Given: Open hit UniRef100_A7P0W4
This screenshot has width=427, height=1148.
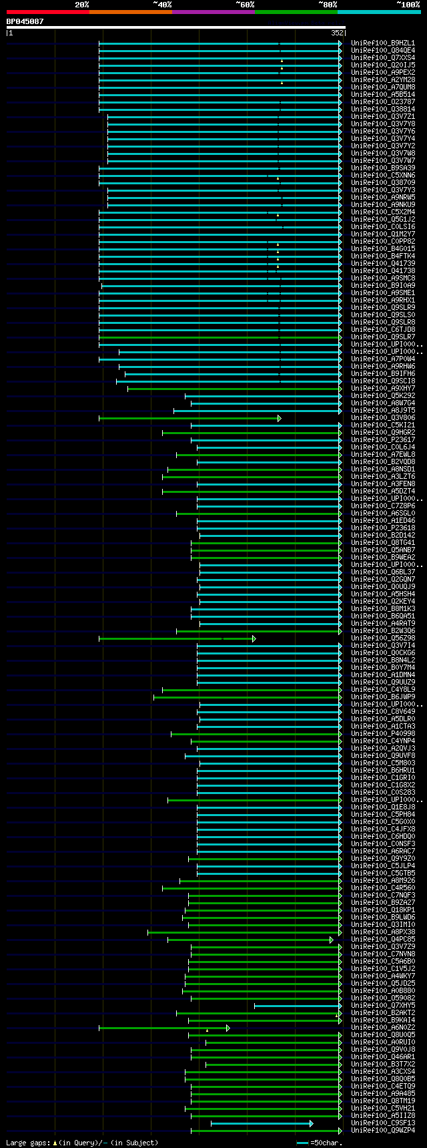Looking at the screenshot, I should (x=383, y=359).
